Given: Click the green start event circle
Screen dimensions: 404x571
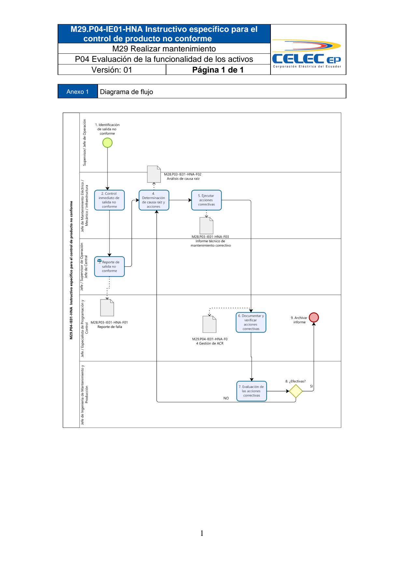Looking at the screenshot, I should [107, 143].
